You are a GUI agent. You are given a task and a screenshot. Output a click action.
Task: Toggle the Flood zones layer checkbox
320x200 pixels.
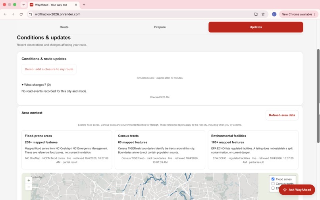pos(273,179)
